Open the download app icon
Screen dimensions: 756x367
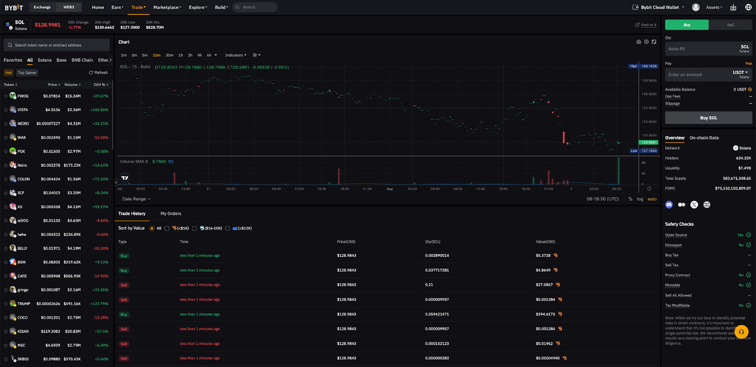point(733,7)
